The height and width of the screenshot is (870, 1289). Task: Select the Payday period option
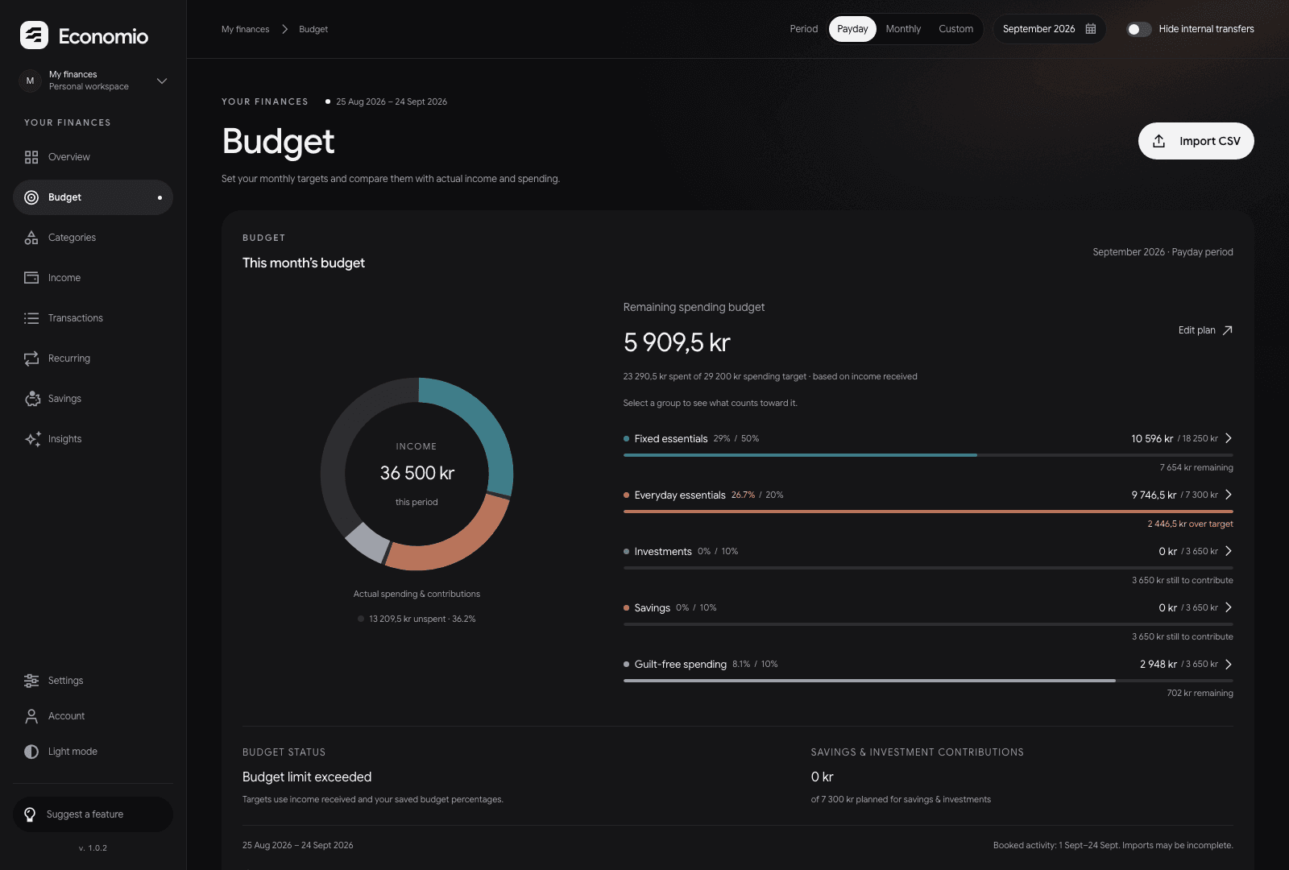852,29
